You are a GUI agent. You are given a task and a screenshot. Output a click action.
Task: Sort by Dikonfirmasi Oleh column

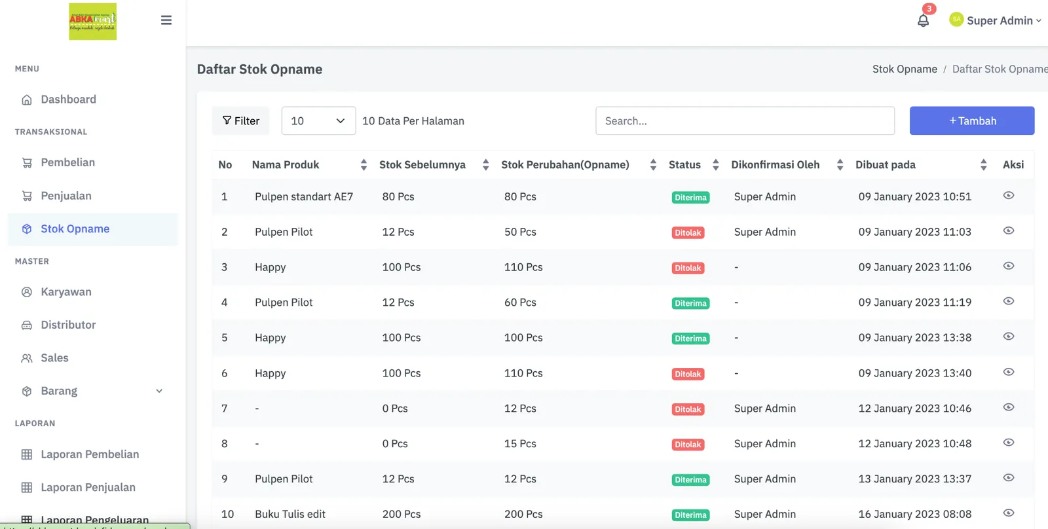[840, 165]
